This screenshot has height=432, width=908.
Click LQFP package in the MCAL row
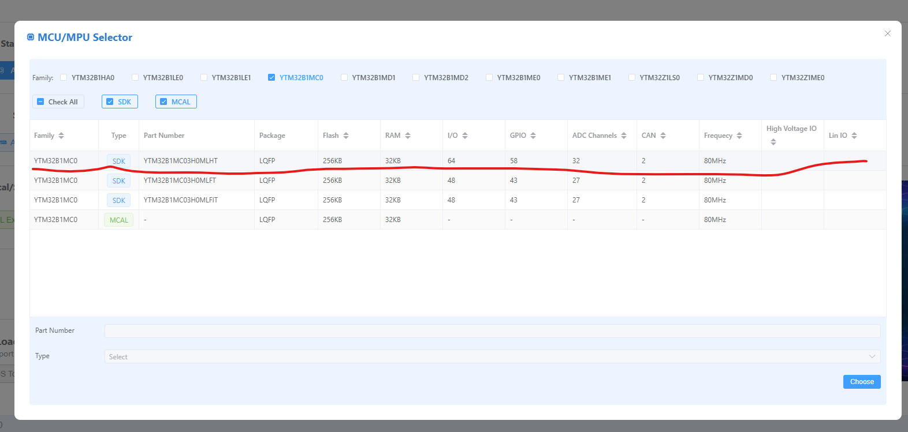point(267,220)
